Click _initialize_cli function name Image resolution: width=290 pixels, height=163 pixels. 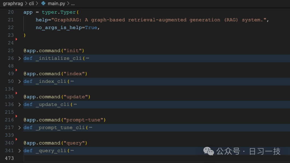pyautogui.click(x=59, y=58)
